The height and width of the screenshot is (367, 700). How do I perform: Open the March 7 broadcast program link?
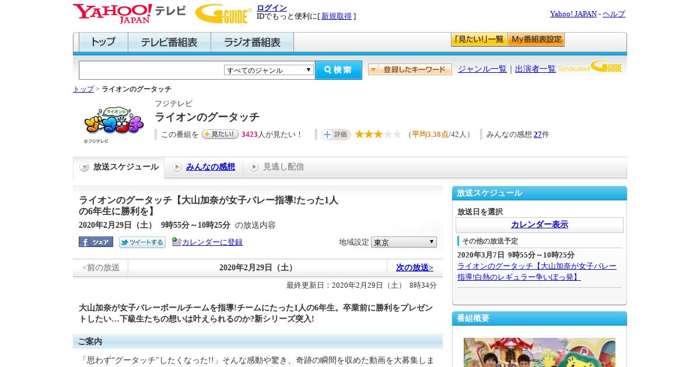(537, 271)
